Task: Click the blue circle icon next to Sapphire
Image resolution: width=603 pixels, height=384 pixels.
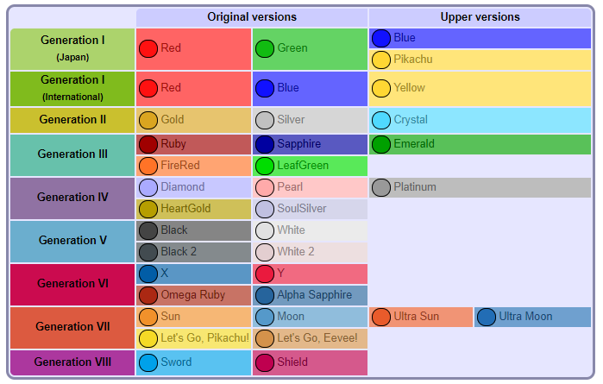Action: coord(265,144)
